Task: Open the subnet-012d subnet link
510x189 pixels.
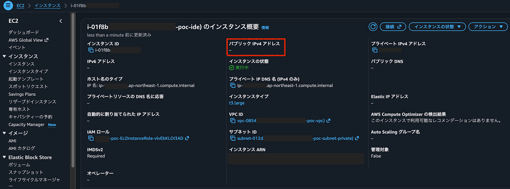Action: 295,138
